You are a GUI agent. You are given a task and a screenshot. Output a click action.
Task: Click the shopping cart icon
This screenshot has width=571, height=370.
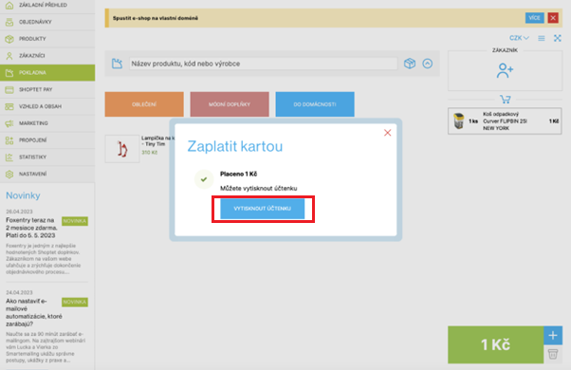click(x=506, y=99)
